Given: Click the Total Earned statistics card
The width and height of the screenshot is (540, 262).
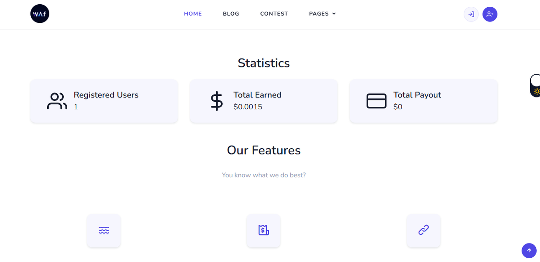Looking at the screenshot, I should coord(264,101).
